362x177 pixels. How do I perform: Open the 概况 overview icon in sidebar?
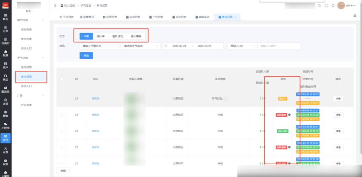tap(5, 17)
